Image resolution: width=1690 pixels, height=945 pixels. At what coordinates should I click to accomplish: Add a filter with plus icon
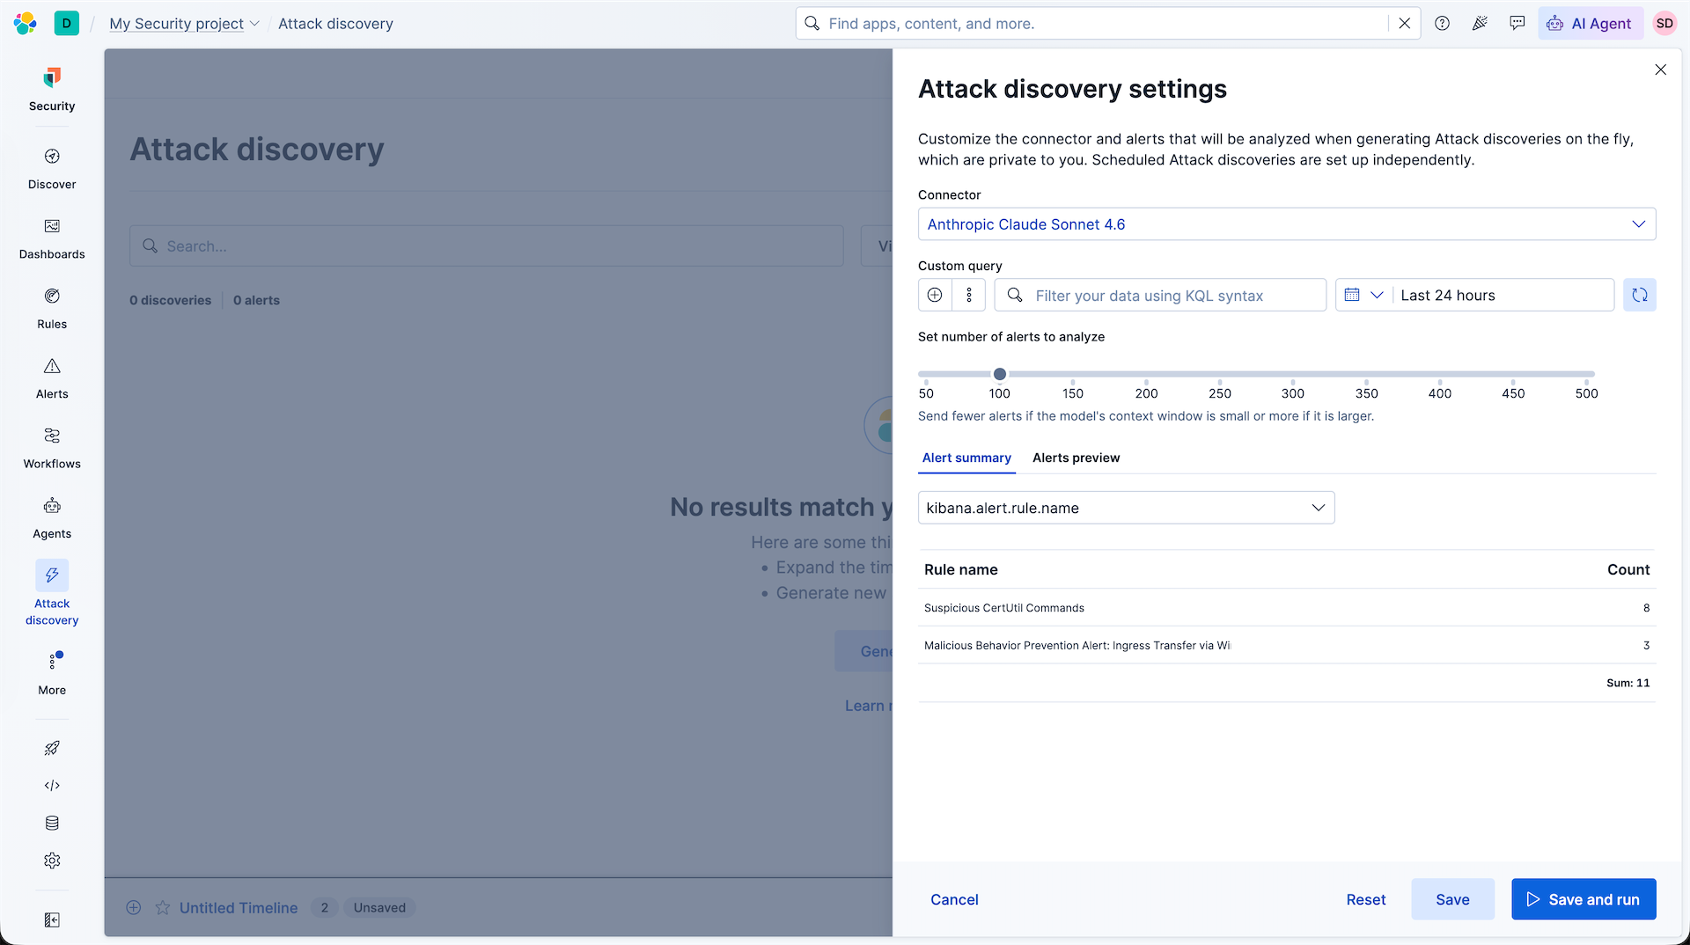click(935, 296)
